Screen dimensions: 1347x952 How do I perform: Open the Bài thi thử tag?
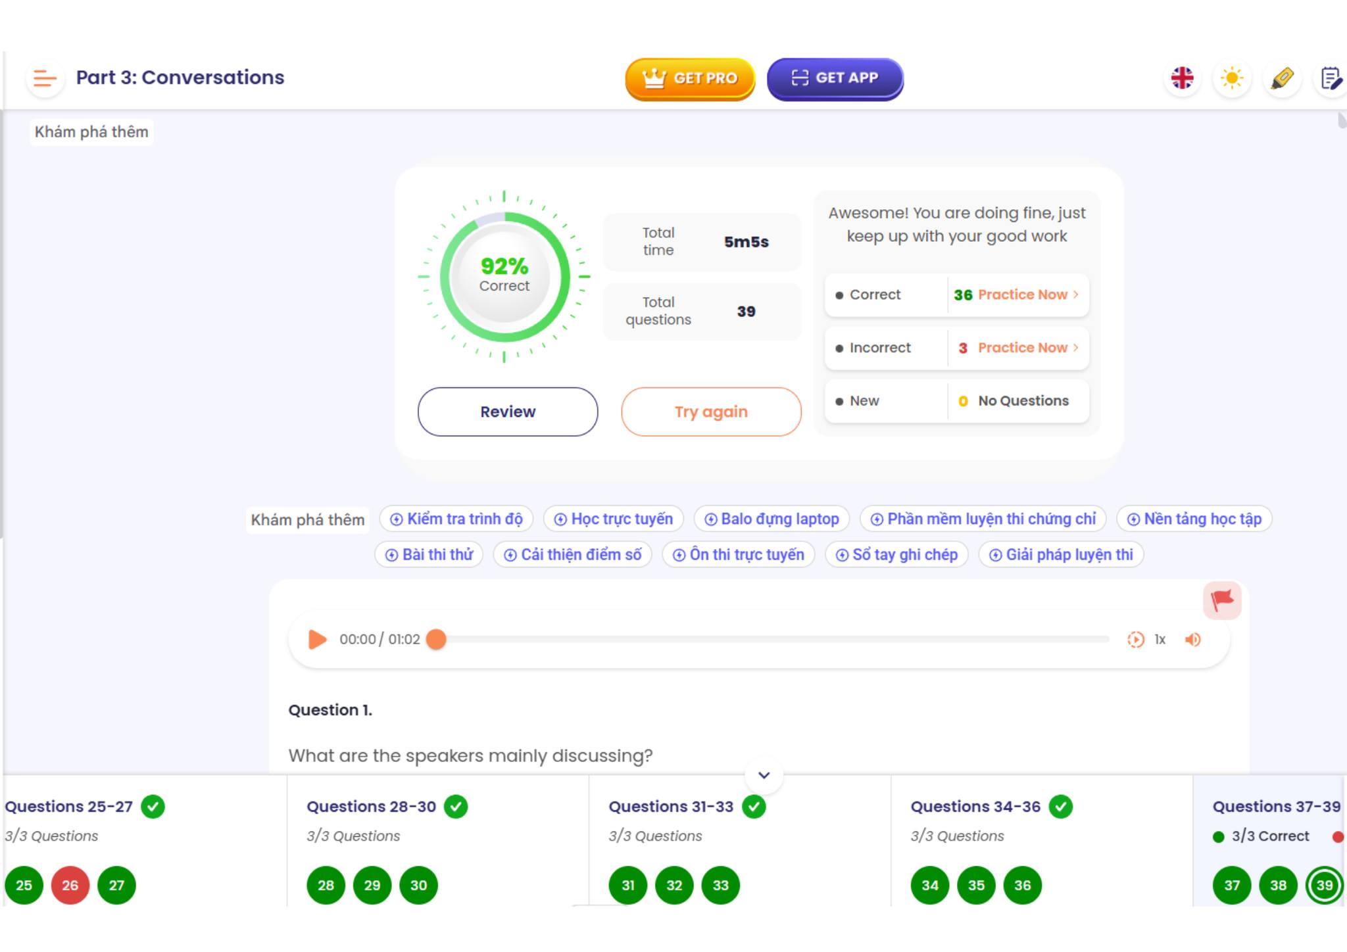(x=429, y=554)
